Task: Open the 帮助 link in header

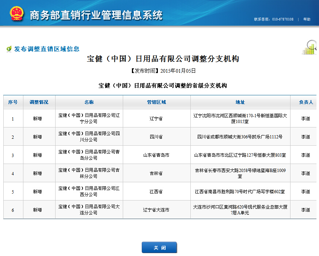Action: pos(307,19)
